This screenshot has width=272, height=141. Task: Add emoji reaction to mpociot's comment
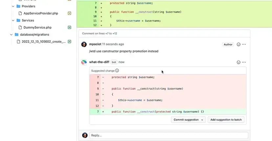click(x=238, y=44)
